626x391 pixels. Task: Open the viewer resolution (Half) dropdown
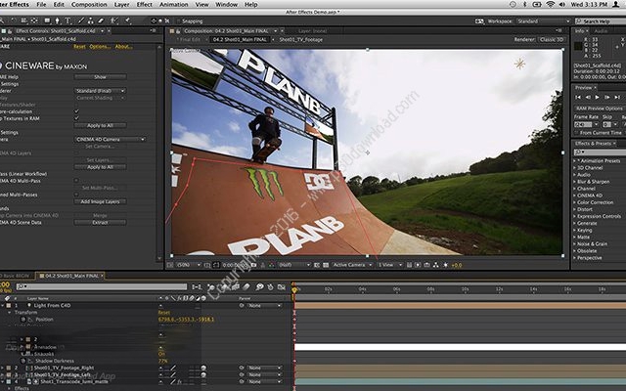tap(293, 265)
